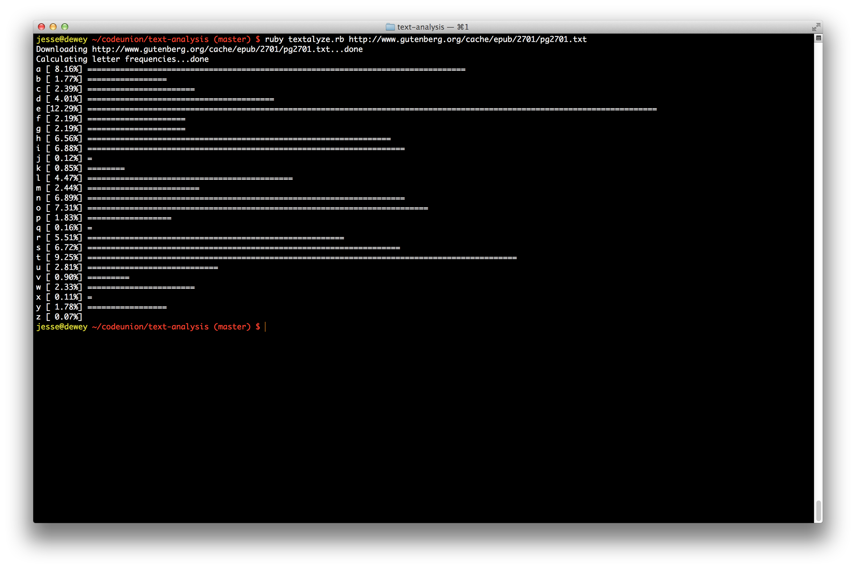Click 'textalyze.rb' in the command line

[316, 39]
